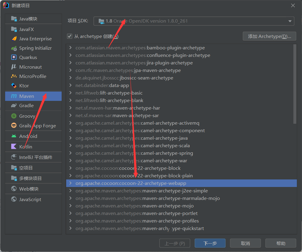Click the Kotlin K icon
The height and width of the screenshot is (252, 302).
[14, 147]
